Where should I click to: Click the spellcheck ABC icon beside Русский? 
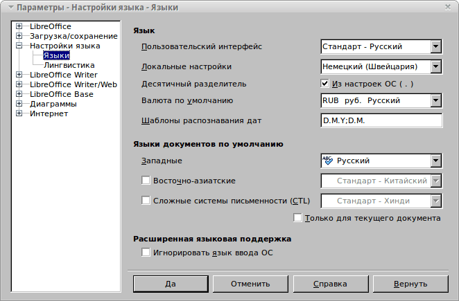(327, 161)
